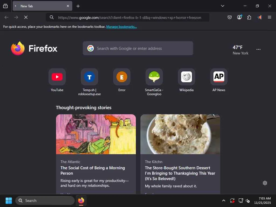276x207 pixels.
Task: Click the Thought-provoking stories heading
Action: coord(84,108)
